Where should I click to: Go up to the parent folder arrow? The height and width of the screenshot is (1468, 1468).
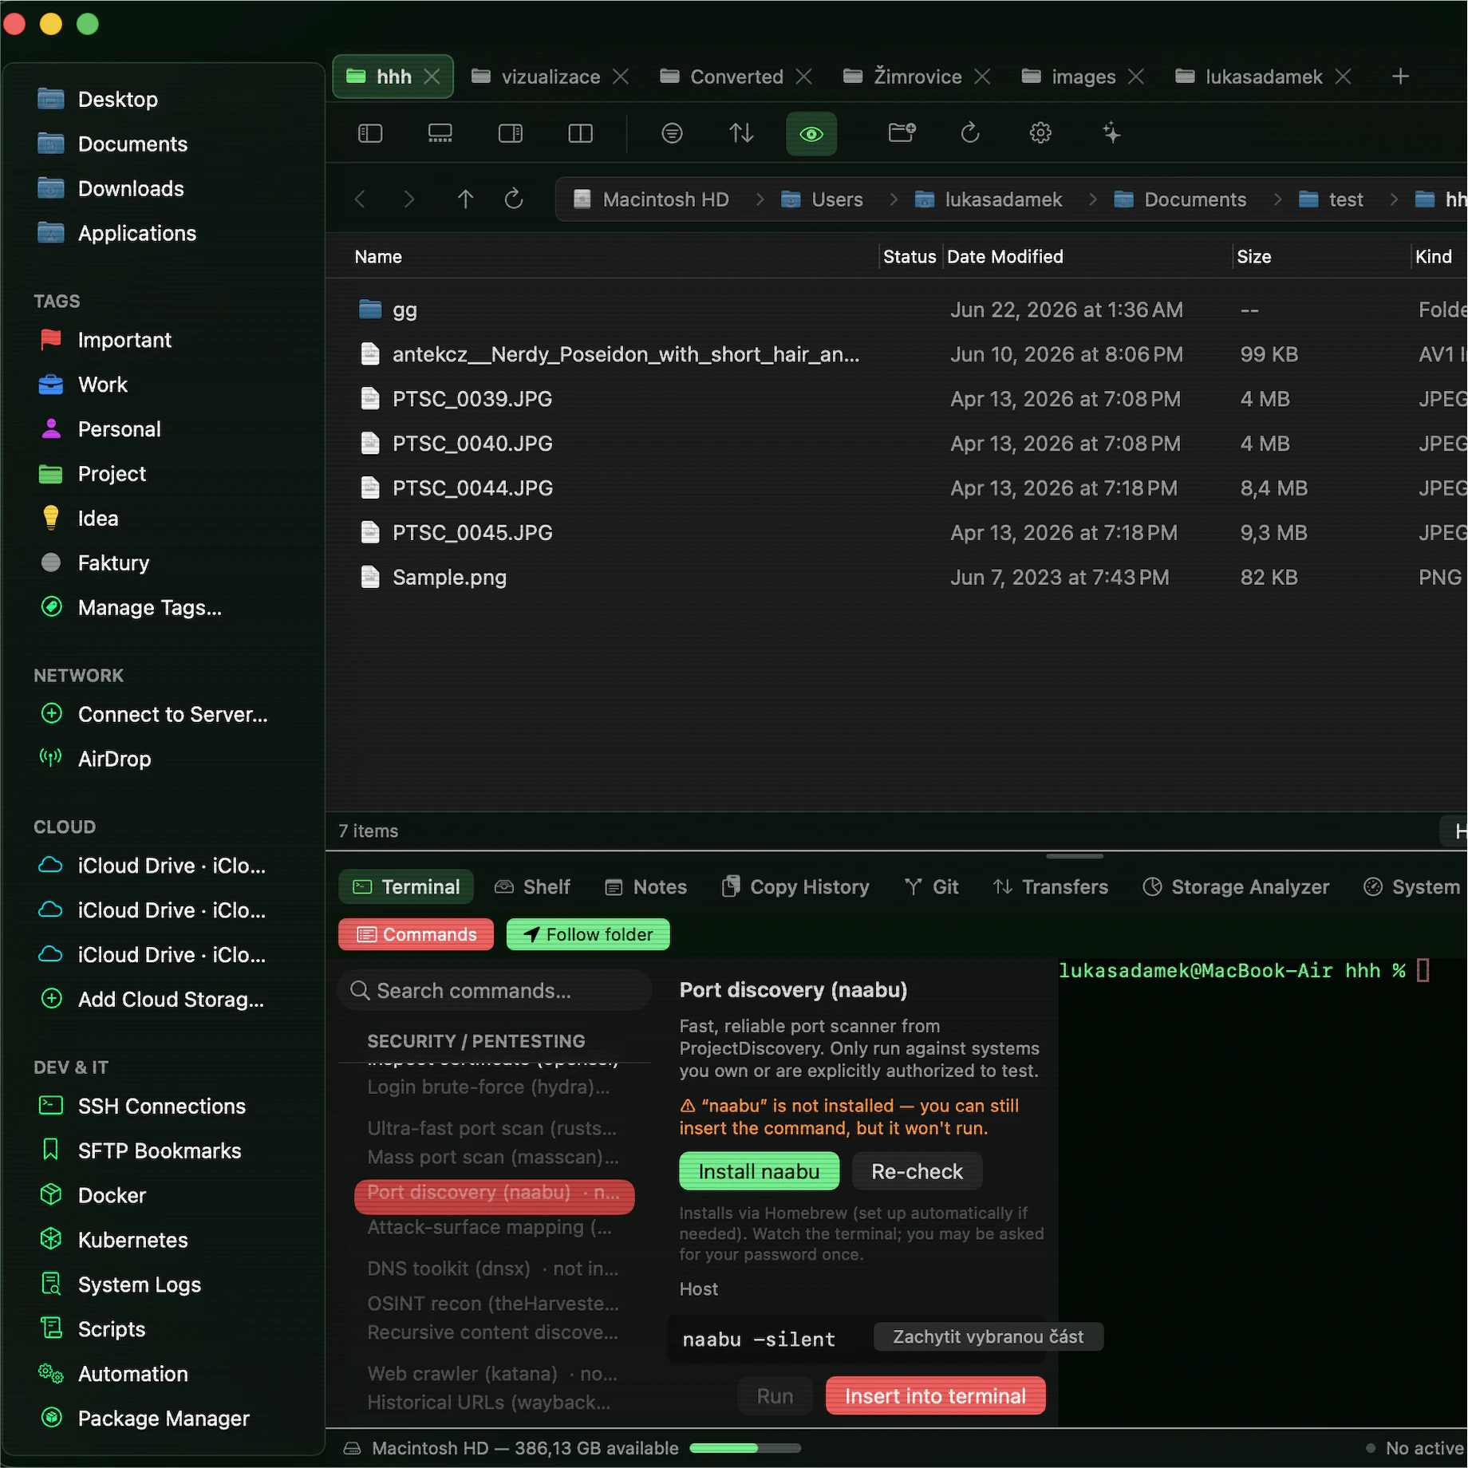[466, 199]
